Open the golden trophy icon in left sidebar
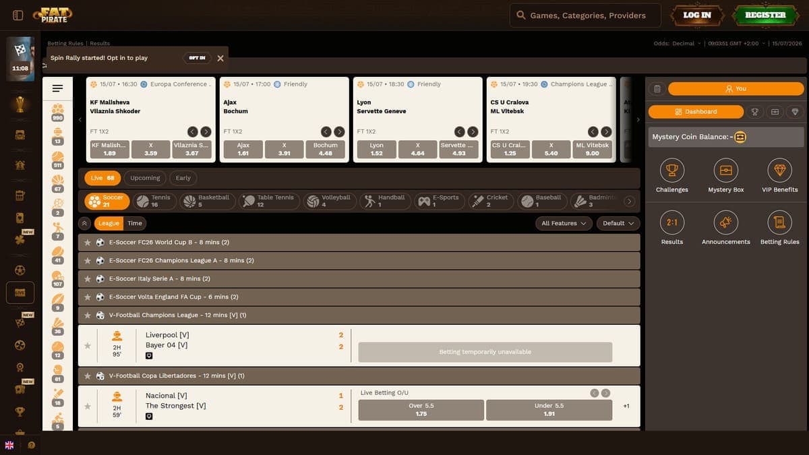 20,104
